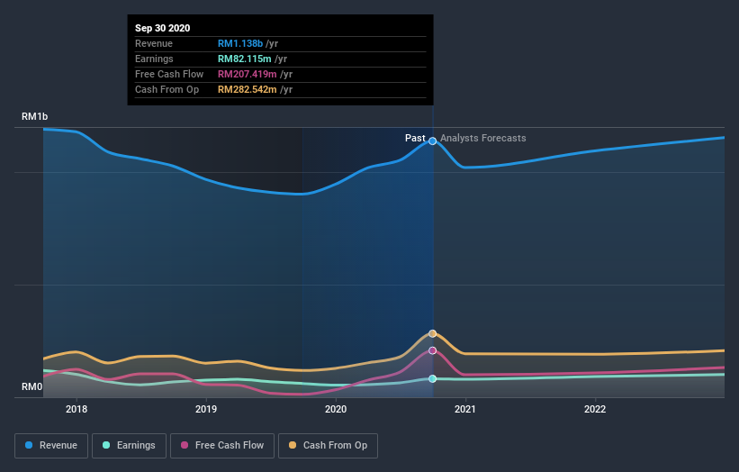Click the 2019 x-axis label
The height and width of the screenshot is (472, 739).
coord(206,409)
